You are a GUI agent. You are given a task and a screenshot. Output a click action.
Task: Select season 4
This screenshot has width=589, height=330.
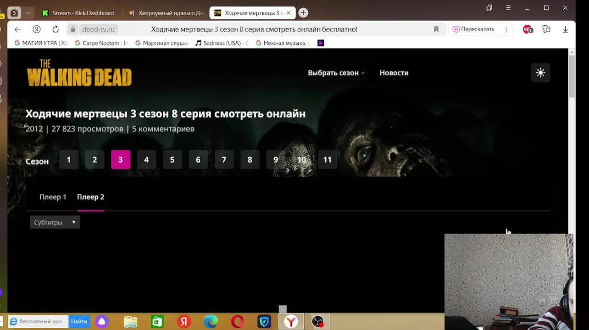(x=146, y=159)
